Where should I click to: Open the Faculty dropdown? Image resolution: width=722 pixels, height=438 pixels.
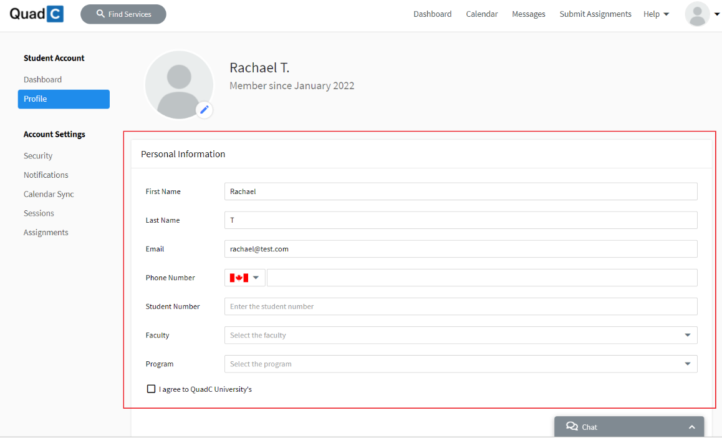pyautogui.click(x=461, y=335)
